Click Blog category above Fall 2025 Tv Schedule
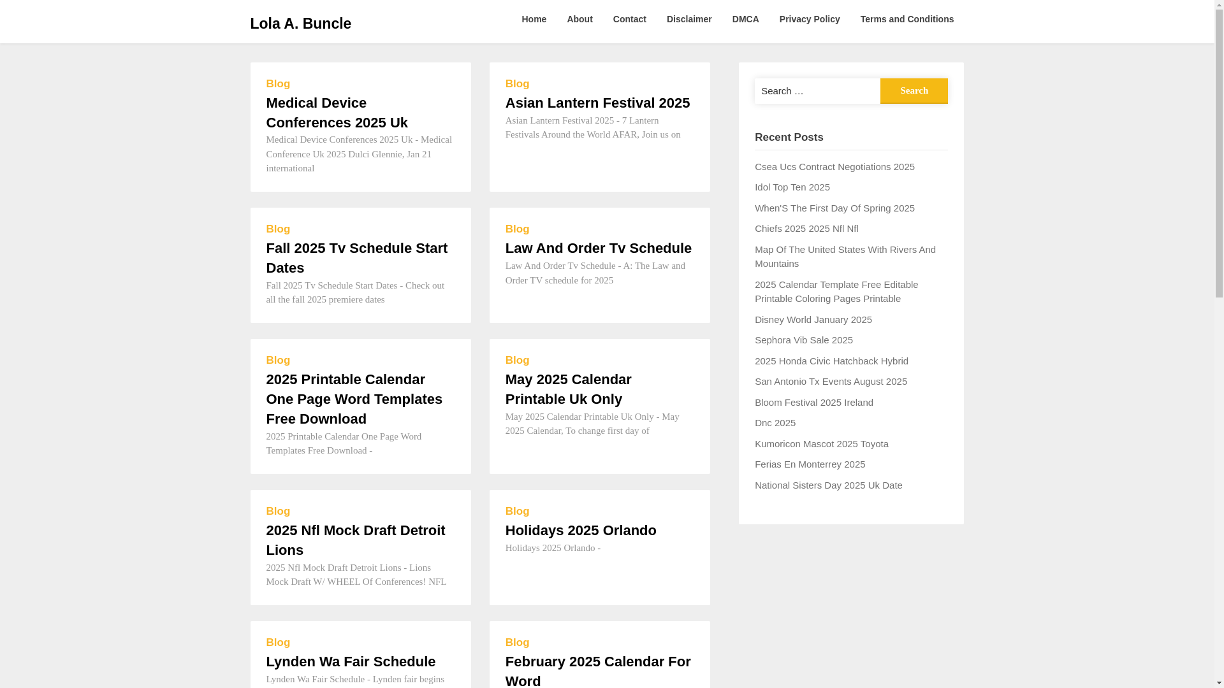The height and width of the screenshot is (688, 1224). (278, 229)
